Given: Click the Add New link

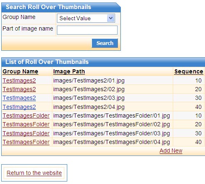Looking at the screenshot, I should [x=171, y=151].
